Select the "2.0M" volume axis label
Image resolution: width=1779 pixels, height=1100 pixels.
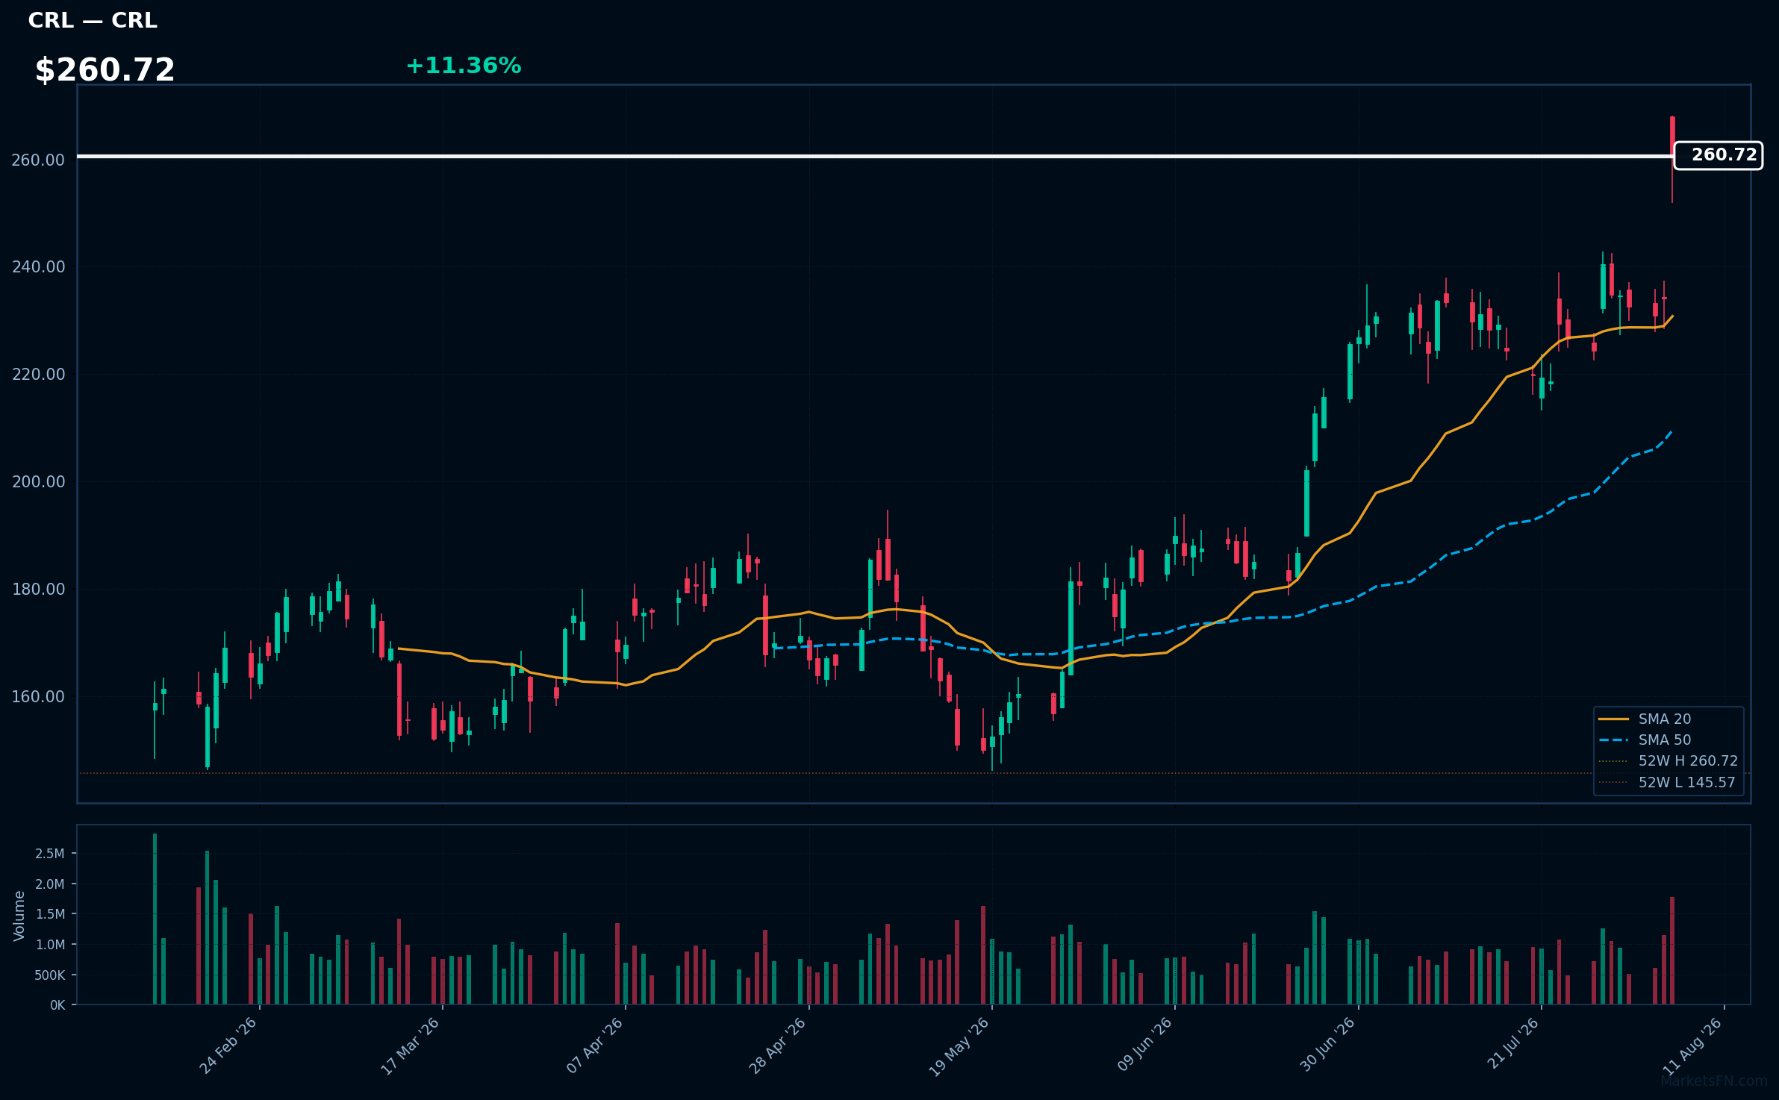point(50,884)
